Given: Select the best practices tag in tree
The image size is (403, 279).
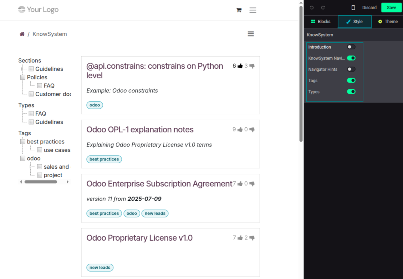Looking at the screenshot, I should click(46, 142).
